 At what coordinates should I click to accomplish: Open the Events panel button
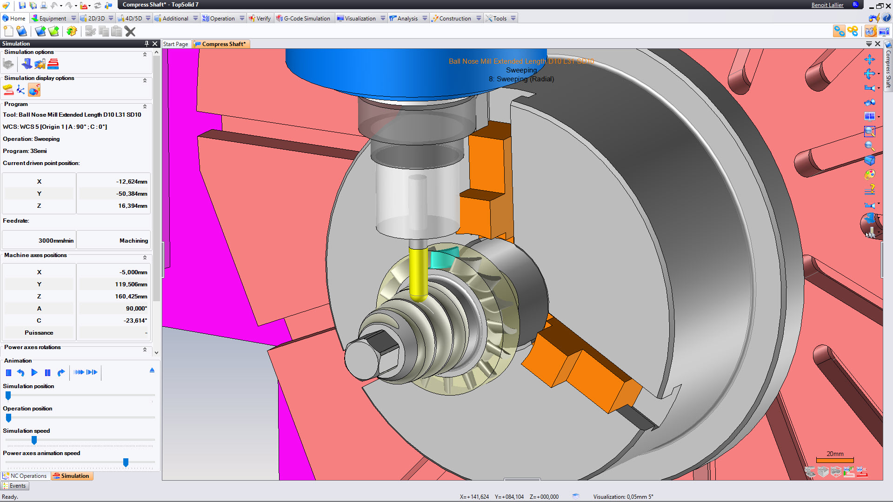pos(15,486)
